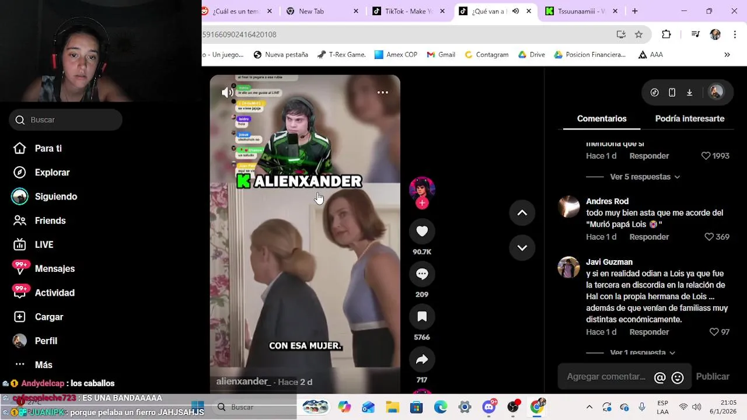Open the Drive bookmark

pos(531,55)
